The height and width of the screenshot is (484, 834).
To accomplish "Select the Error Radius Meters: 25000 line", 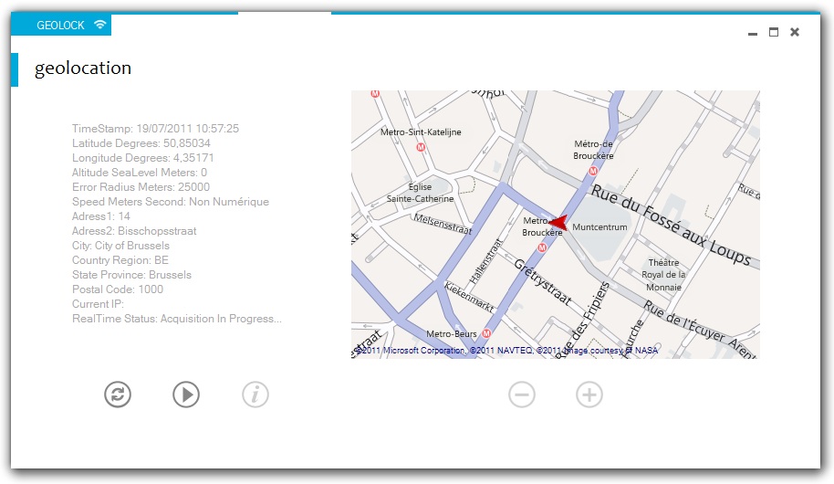I will click(141, 187).
